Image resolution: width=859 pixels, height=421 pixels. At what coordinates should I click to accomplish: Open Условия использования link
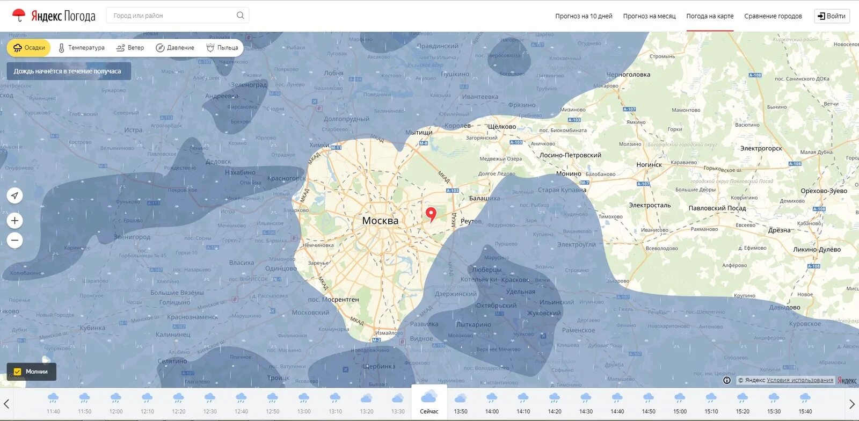(800, 380)
